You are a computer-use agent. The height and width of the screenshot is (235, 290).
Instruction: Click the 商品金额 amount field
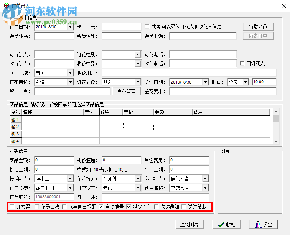tap(54, 160)
